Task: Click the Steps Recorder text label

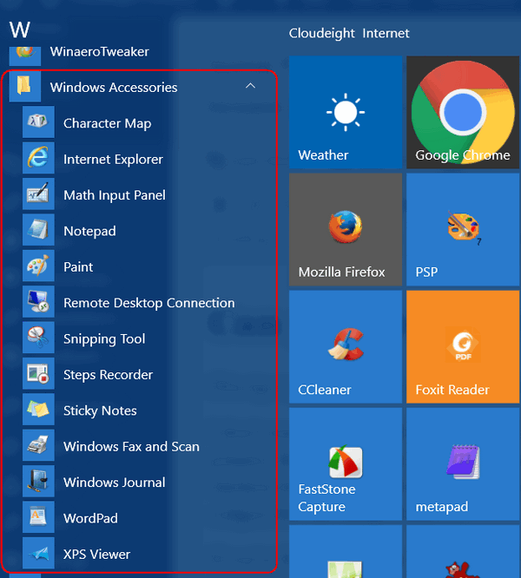Action: [x=108, y=375]
